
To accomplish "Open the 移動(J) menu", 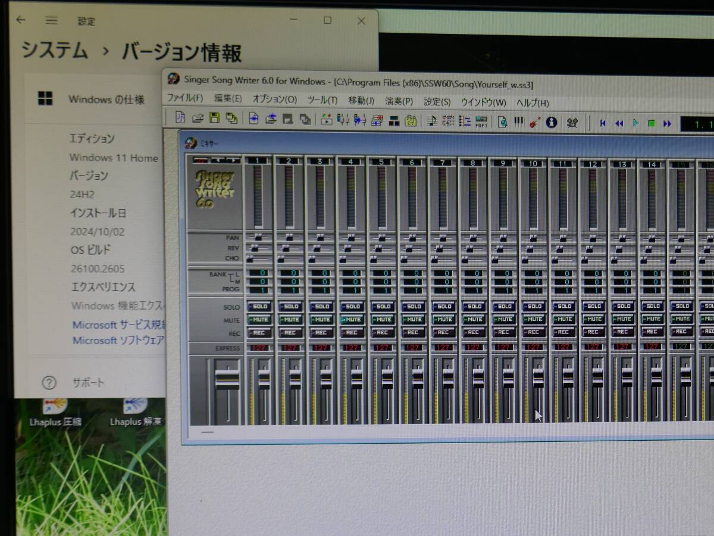I will (361, 101).
